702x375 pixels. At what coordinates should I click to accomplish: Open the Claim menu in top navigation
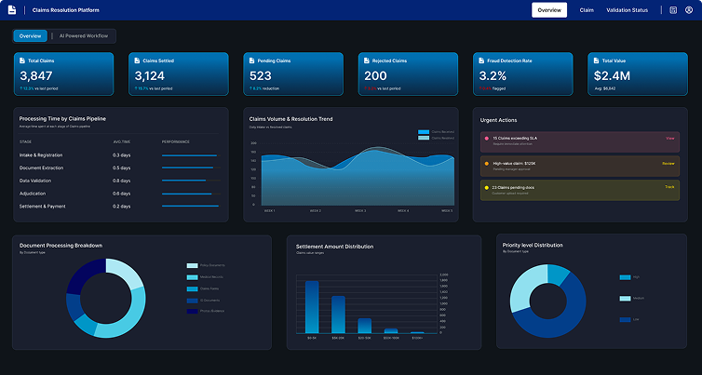pos(587,10)
